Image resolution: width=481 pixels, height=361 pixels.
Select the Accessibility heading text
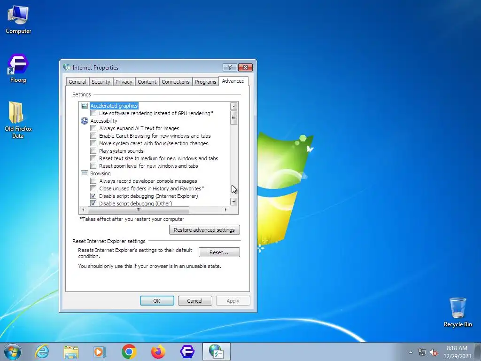click(x=104, y=121)
